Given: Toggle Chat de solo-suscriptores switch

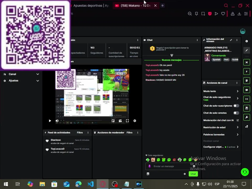Looking at the screenshot, I should [x=236, y=106].
